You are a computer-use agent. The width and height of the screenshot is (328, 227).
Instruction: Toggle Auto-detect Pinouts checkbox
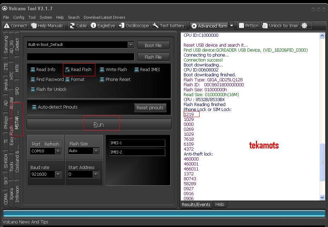34,107
